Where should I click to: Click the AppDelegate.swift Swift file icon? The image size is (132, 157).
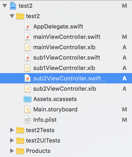28,26
